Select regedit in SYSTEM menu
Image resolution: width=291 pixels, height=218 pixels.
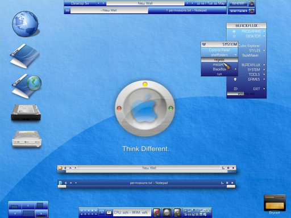tap(219, 60)
